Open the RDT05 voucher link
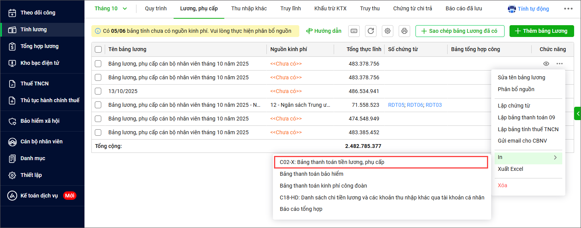 pos(396,105)
